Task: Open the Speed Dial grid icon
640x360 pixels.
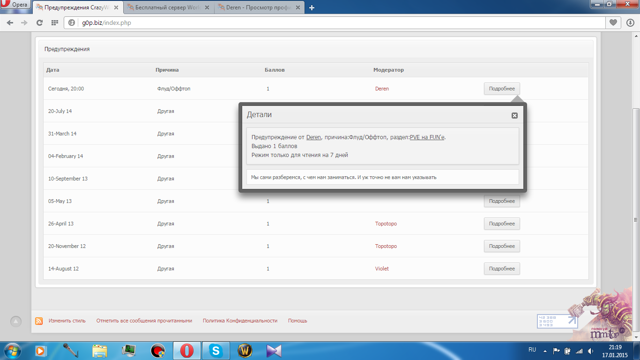Action: point(54,22)
